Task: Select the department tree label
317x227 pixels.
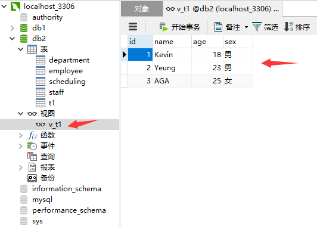Action: pyautogui.click(x=69, y=60)
